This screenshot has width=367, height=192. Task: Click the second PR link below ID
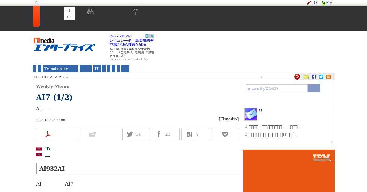[47, 155]
